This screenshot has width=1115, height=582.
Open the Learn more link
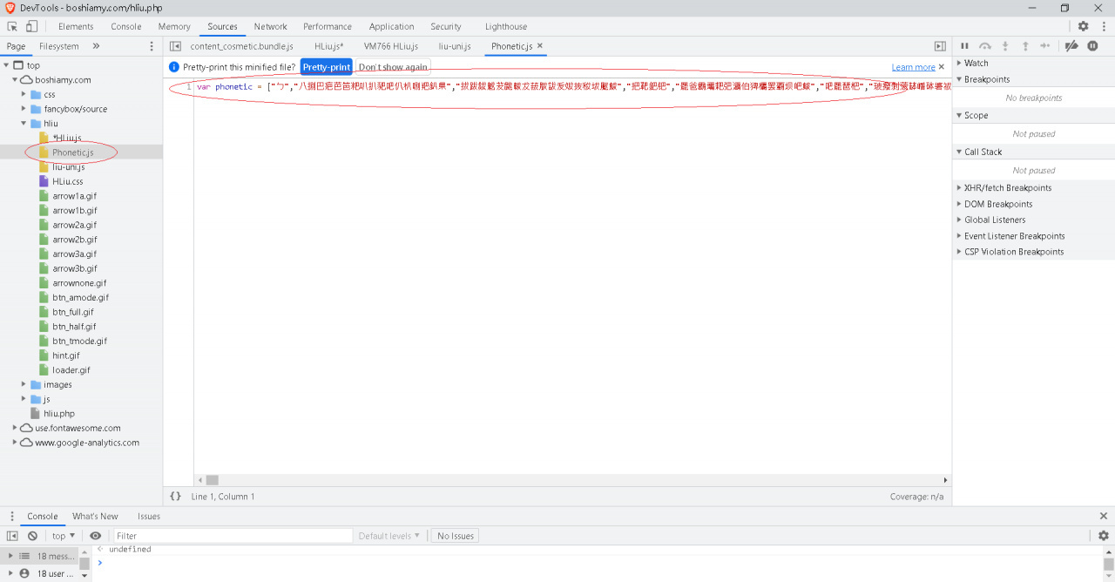914,66
